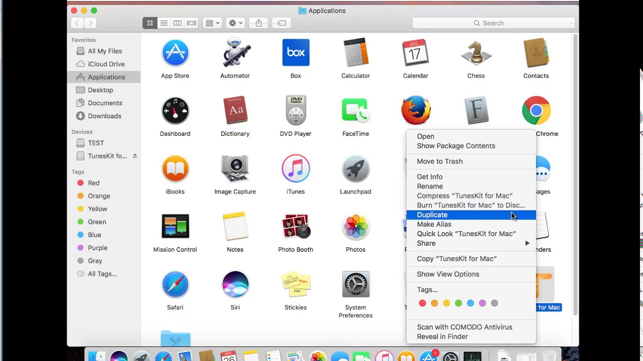The height and width of the screenshot is (361, 643).
Task: Select the FaceTime app icon
Action: [356, 110]
